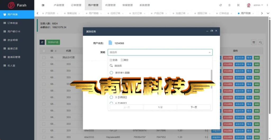The width and height of the screenshot is (271, 140).
Task: Click the 请选择 search field in dropdown
Action: tap(160, 66)
